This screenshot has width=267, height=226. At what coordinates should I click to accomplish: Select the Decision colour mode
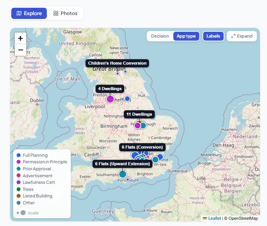click(x=160, y=36)
